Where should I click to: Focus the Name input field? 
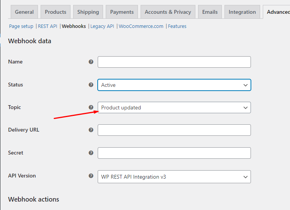(174, 62)
